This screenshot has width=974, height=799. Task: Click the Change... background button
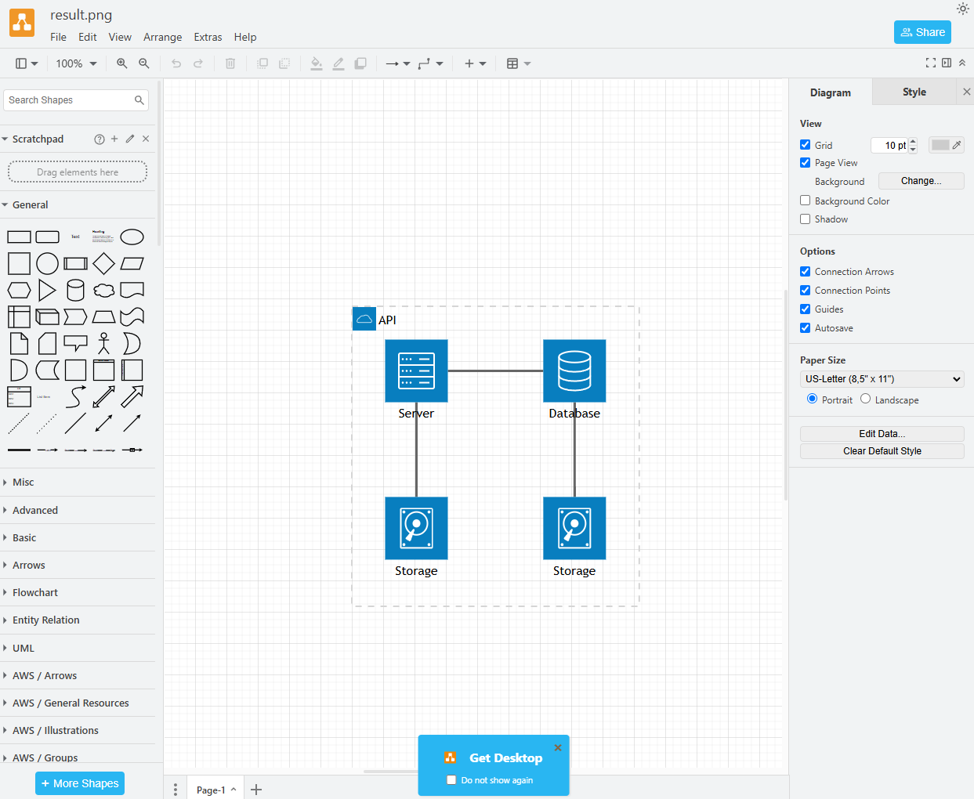(x=921, y=181)
